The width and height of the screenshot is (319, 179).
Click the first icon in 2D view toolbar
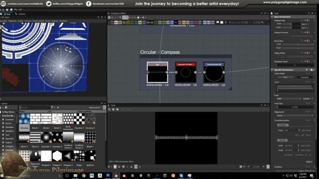(110, 109)
